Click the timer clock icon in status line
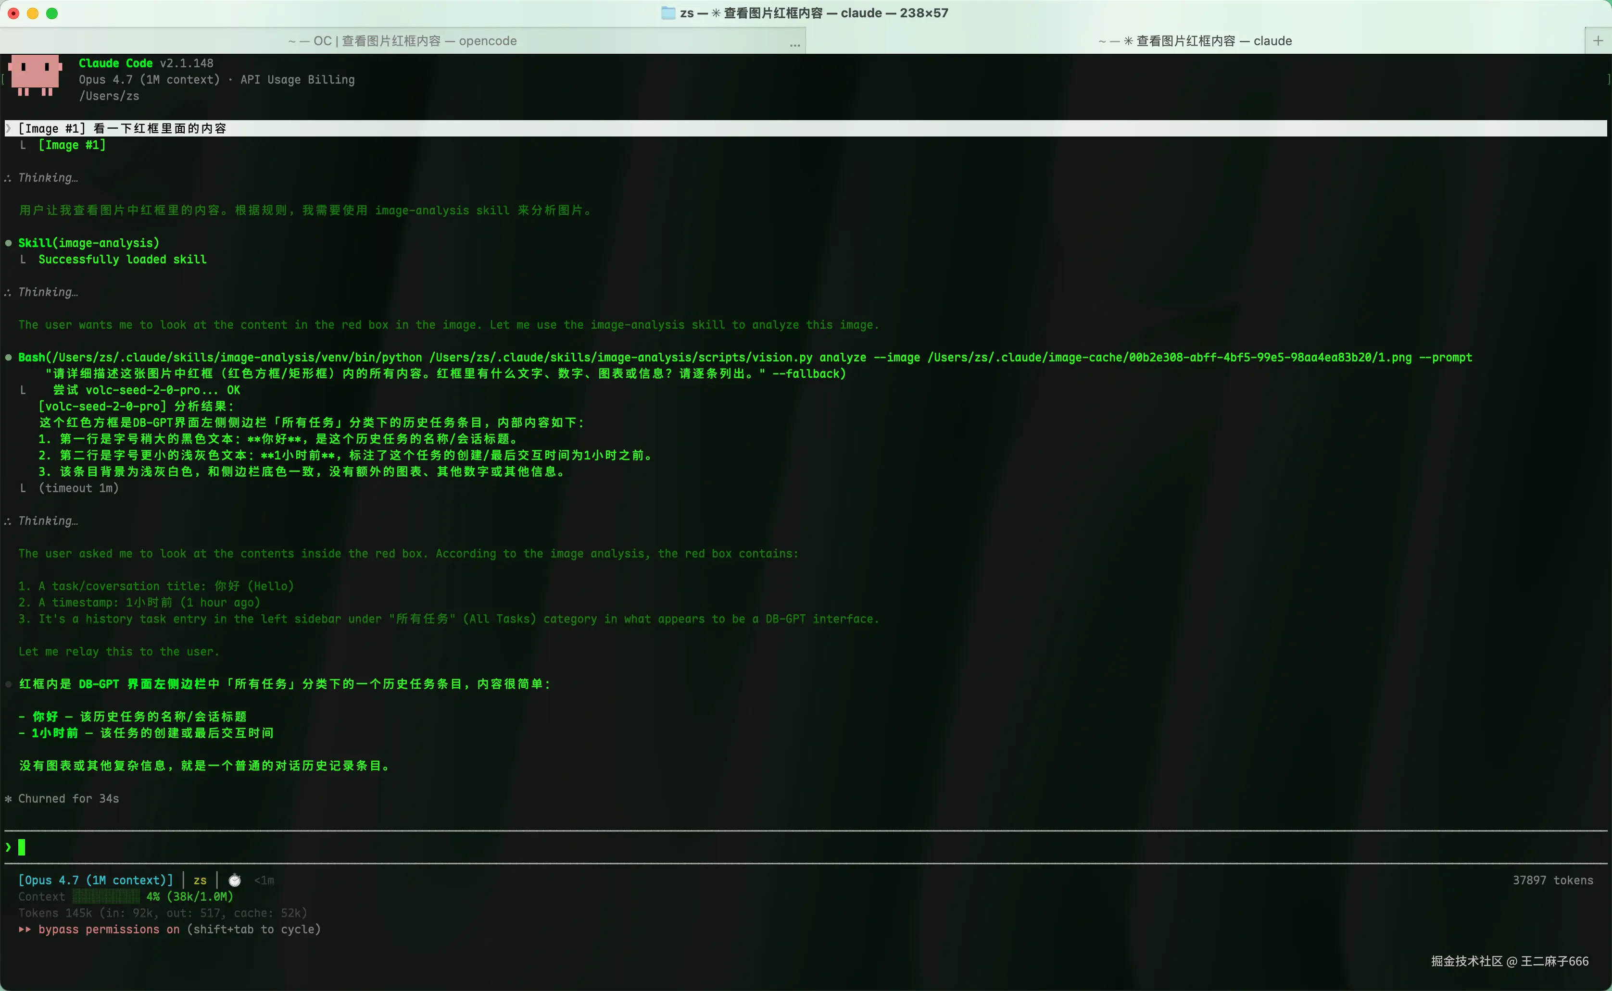The height and width of the screenshot is (991, 1612). coord(235,880)
